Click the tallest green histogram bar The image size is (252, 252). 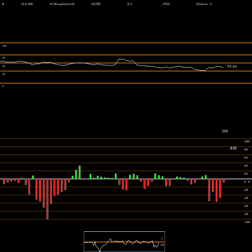coord(80,172)
